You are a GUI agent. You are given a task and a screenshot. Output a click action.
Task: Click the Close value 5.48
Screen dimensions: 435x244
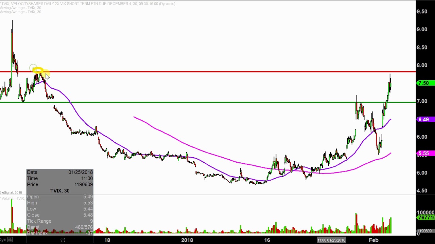click(x=88, y=215)
